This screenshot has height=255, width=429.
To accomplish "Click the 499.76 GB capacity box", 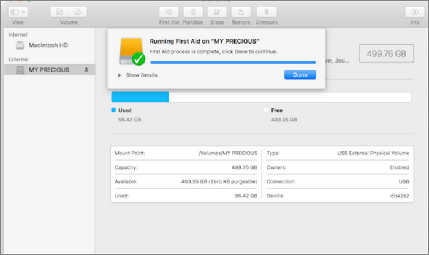I will pyautogui.click(x=386, y=53).
